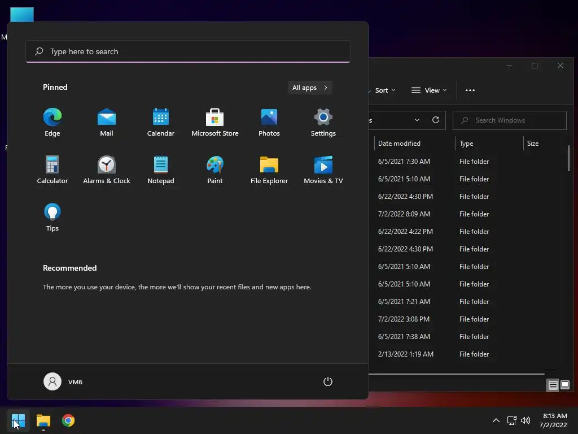Click the power button in Start menu
The width and height of the screenshot is (578, 434).
click(x=328, y=381)
